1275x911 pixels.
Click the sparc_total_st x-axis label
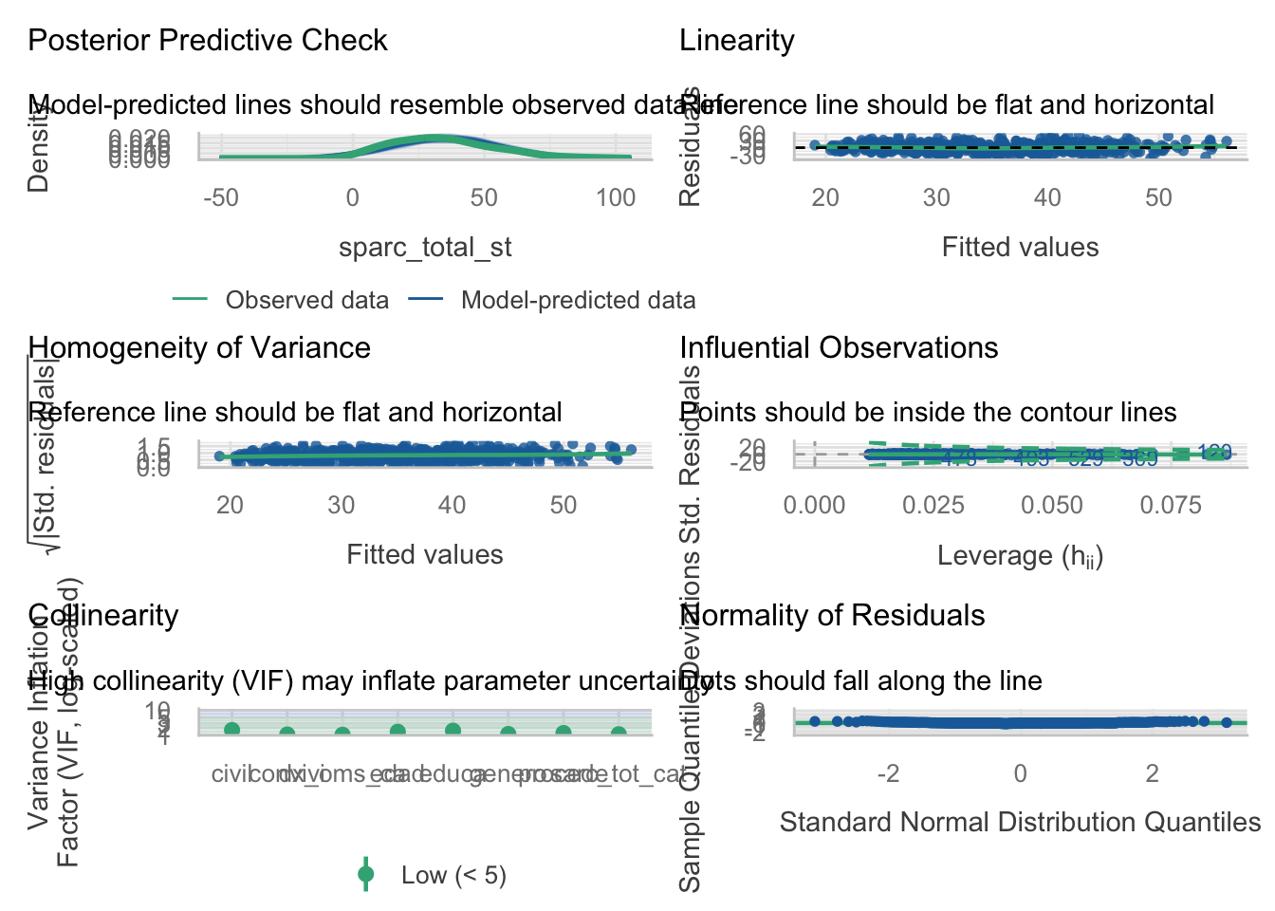coord(425,248)
